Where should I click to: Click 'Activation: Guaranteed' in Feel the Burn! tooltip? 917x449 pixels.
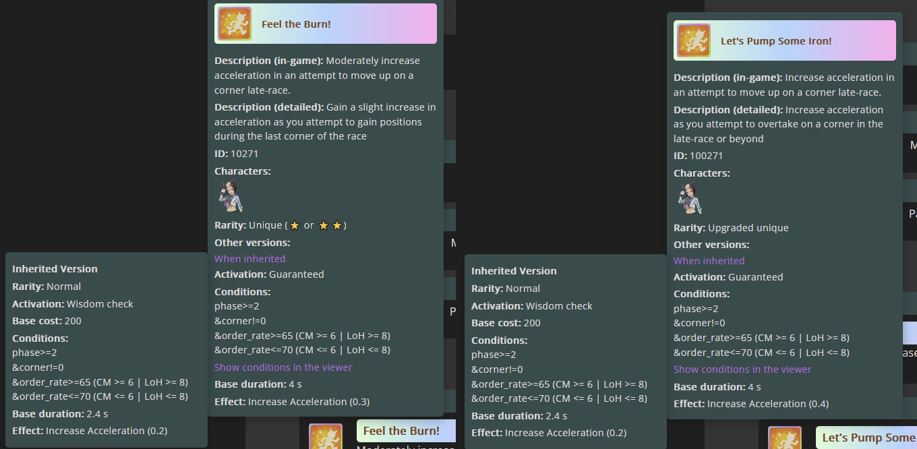tap(269, 274)
